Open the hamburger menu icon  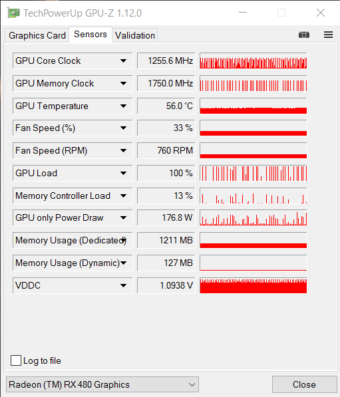pos(328,35)
